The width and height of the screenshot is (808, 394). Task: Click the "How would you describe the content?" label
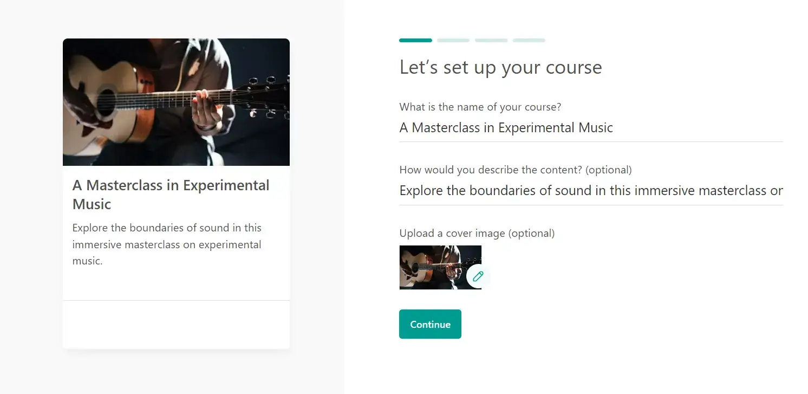515,170
